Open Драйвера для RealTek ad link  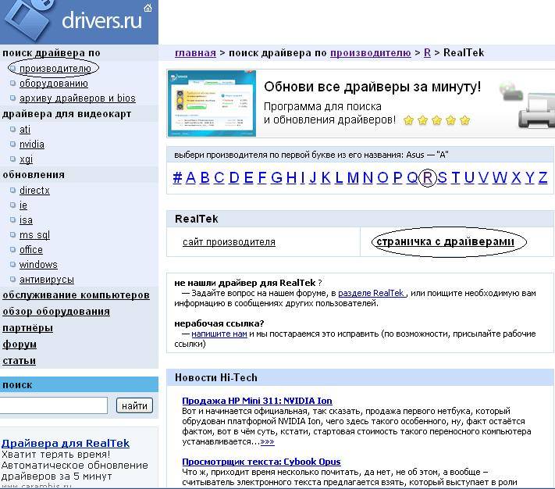(x=66, y=444)
